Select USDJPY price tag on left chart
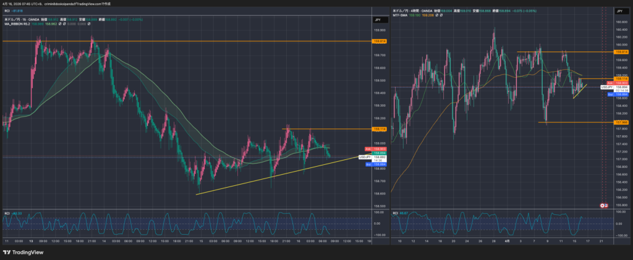633x260 pixels. click(366, 157)
